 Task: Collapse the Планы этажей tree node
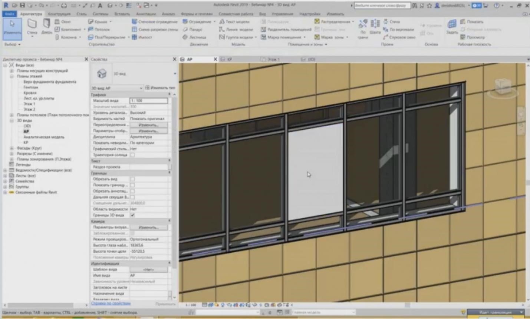(x=11, y=76)
